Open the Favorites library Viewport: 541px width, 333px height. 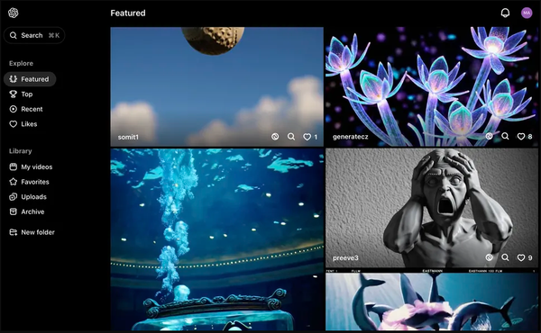[29, 182]
